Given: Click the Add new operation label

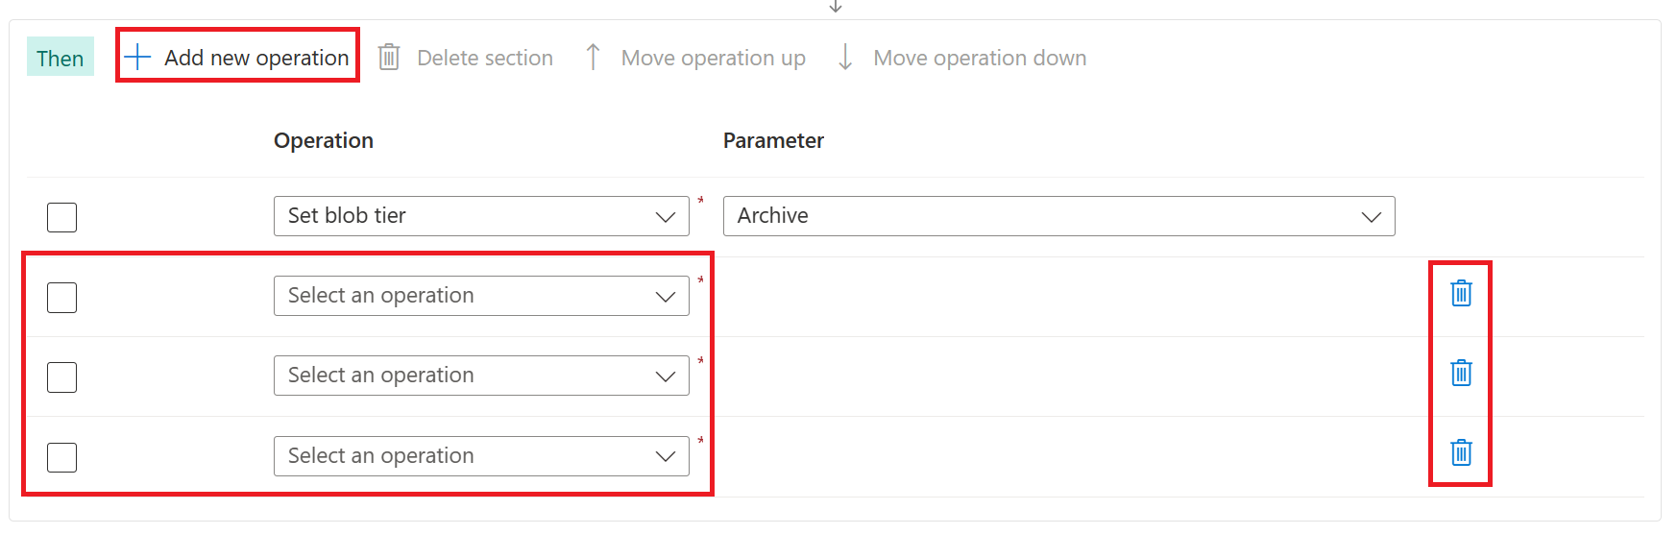Looking at the screenshot, I should pyautogui.click(x=256, y=58).
